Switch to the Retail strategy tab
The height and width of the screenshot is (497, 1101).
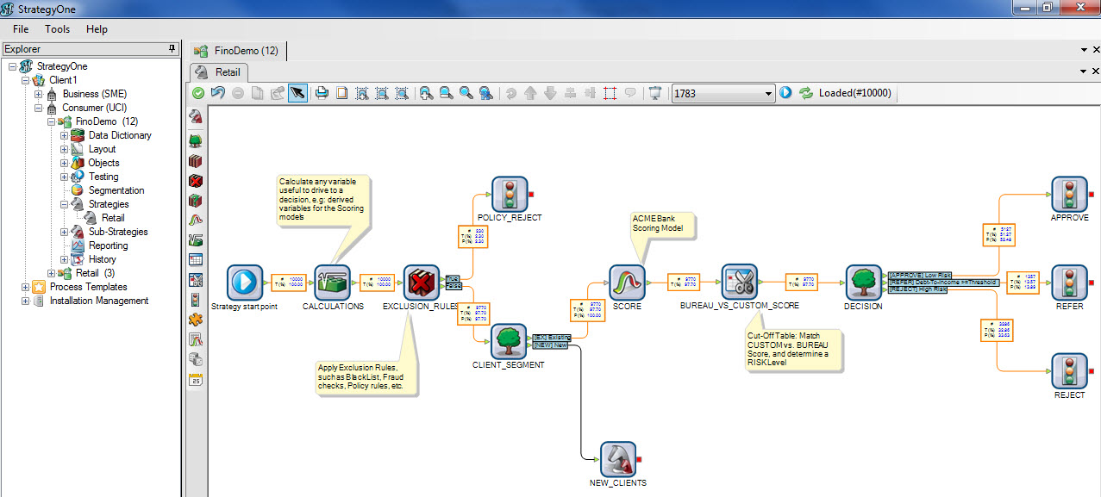(219, 71)
